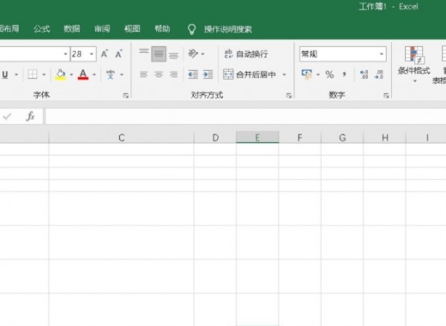Image resolution: width=446 pixels, height=326 pixels.
Task: Open the font name dropdown arrow
Action: (65, 54)
